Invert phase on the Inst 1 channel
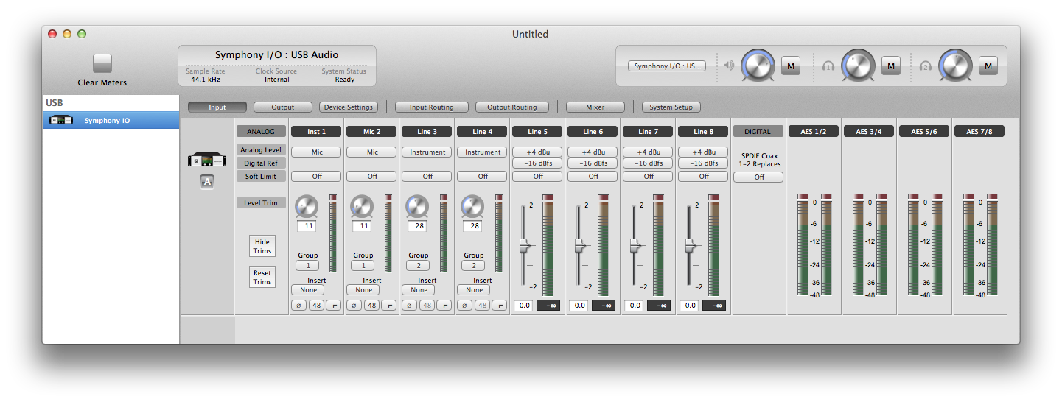This screenshot has width=1062, height=402. coord(298,305)
